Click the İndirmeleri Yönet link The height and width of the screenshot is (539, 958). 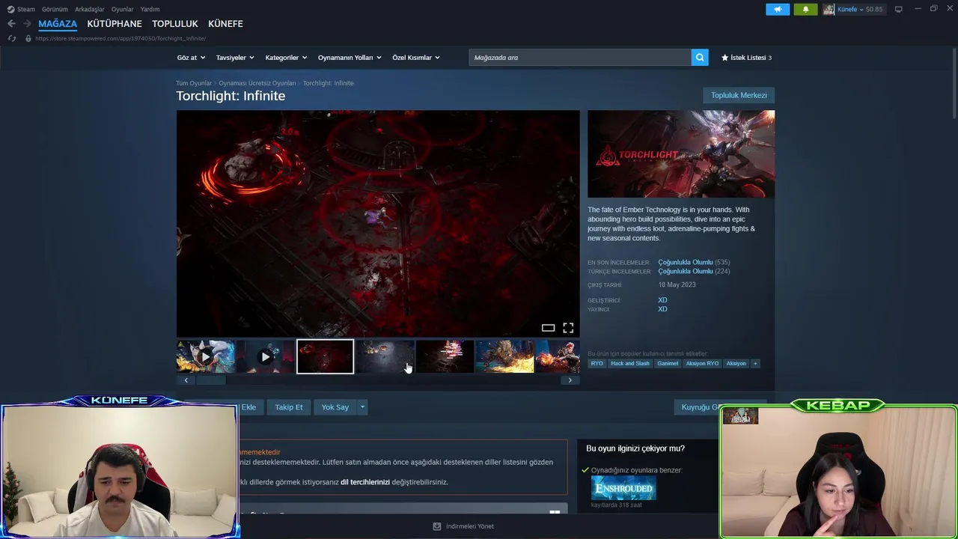click(x=470, y=526)
